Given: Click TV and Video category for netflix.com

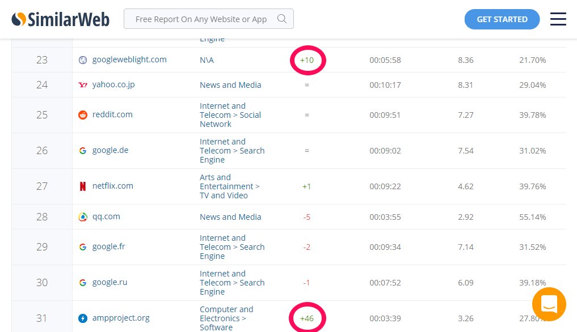Looking at the screenshot, I should click(230, 186).
